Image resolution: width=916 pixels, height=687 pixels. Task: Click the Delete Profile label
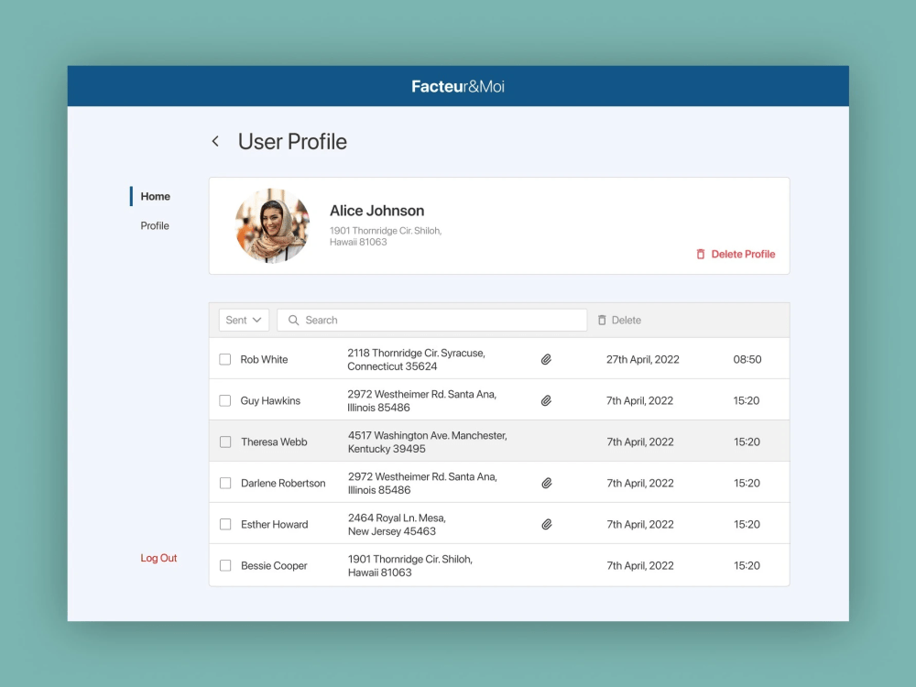pyautogui.click(x=743, y=254)
